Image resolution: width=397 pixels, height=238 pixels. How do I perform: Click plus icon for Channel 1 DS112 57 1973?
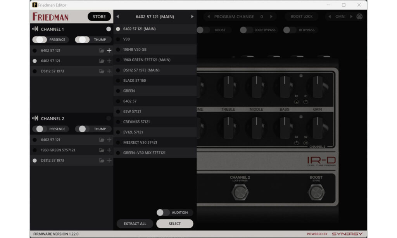109,71
